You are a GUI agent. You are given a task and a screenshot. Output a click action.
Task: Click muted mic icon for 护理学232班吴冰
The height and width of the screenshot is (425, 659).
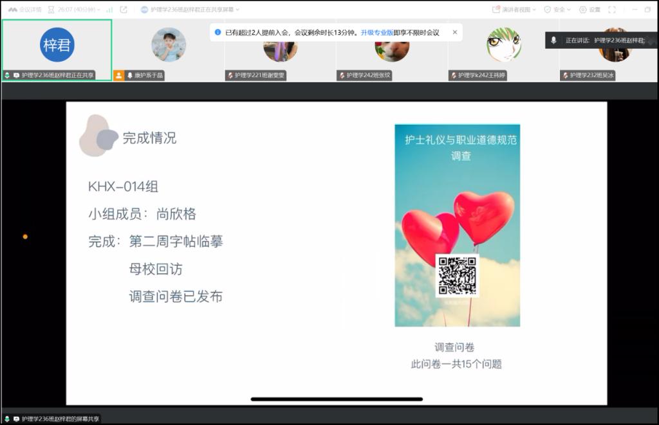click(565, 75)
